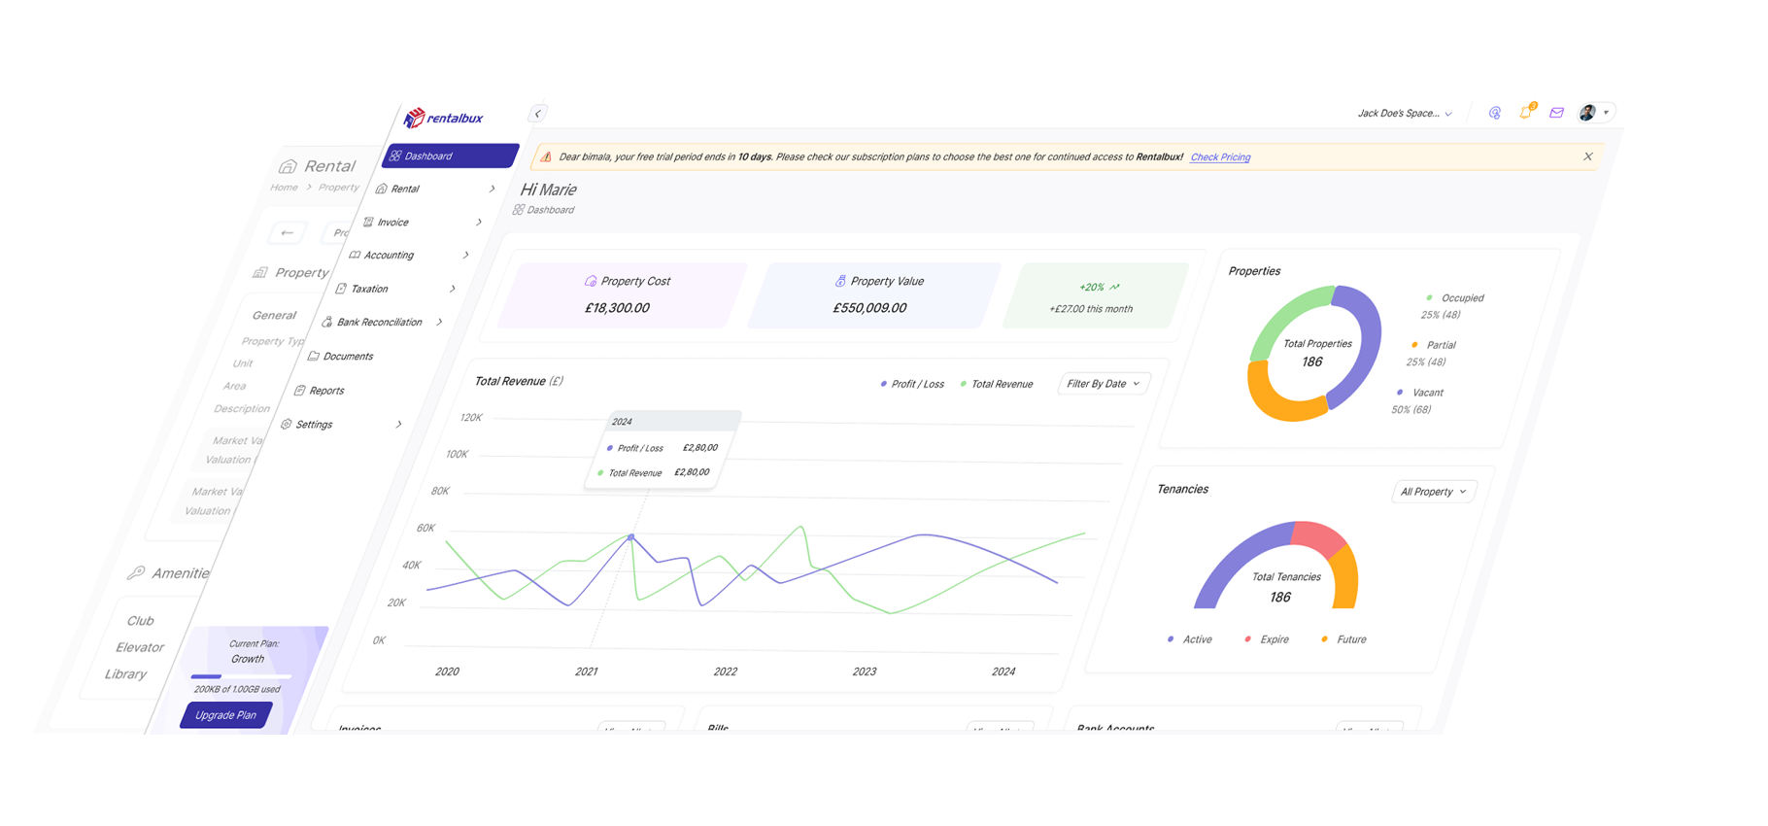This screenshot has width=1768, height=826.
Task: Toggle Total Revenue series in chart legend
Action: tap(996, 384)
